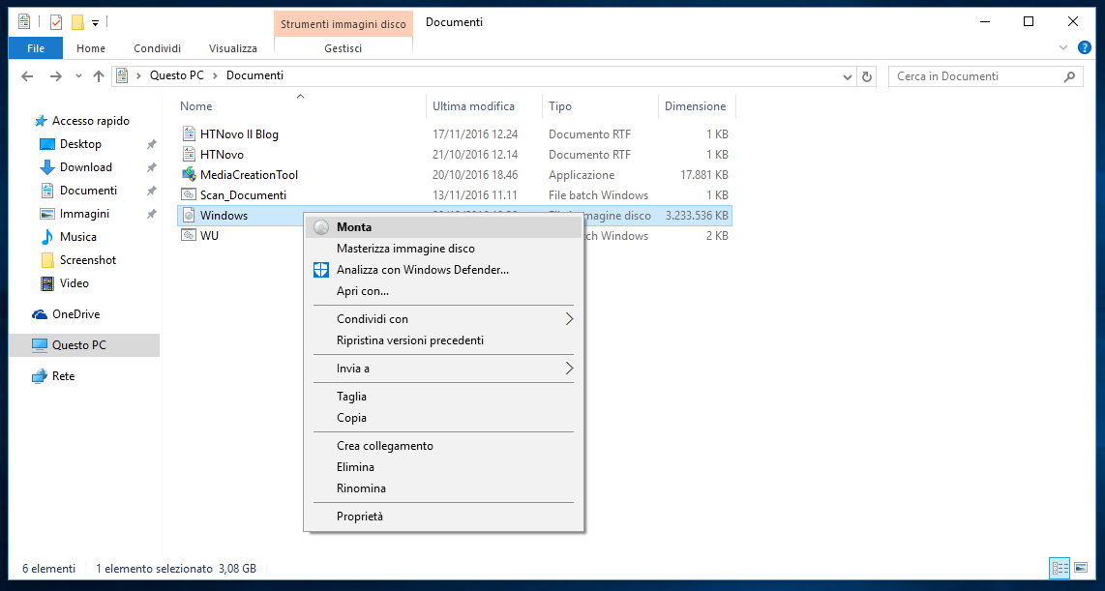
Task: Click Questo PC in the address breadcrumb
Action: (x=177, y=75)
